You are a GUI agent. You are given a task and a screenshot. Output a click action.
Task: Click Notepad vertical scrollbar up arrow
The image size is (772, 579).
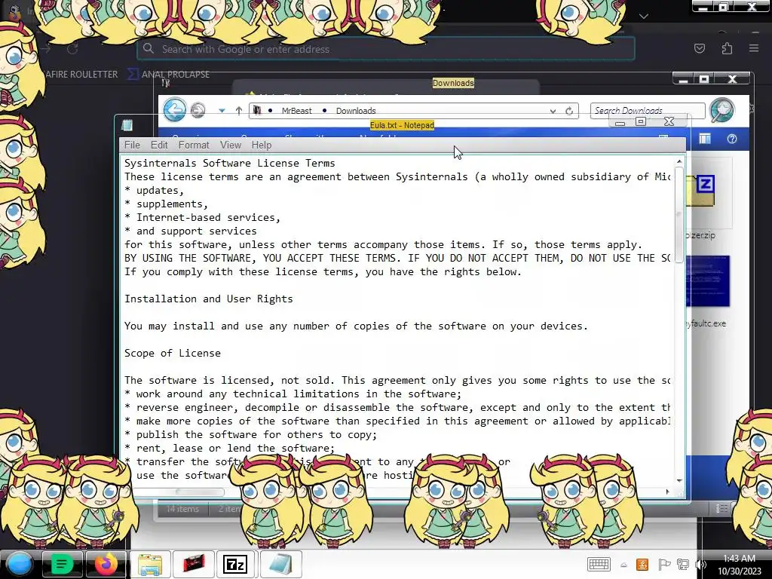pos(679,161)
